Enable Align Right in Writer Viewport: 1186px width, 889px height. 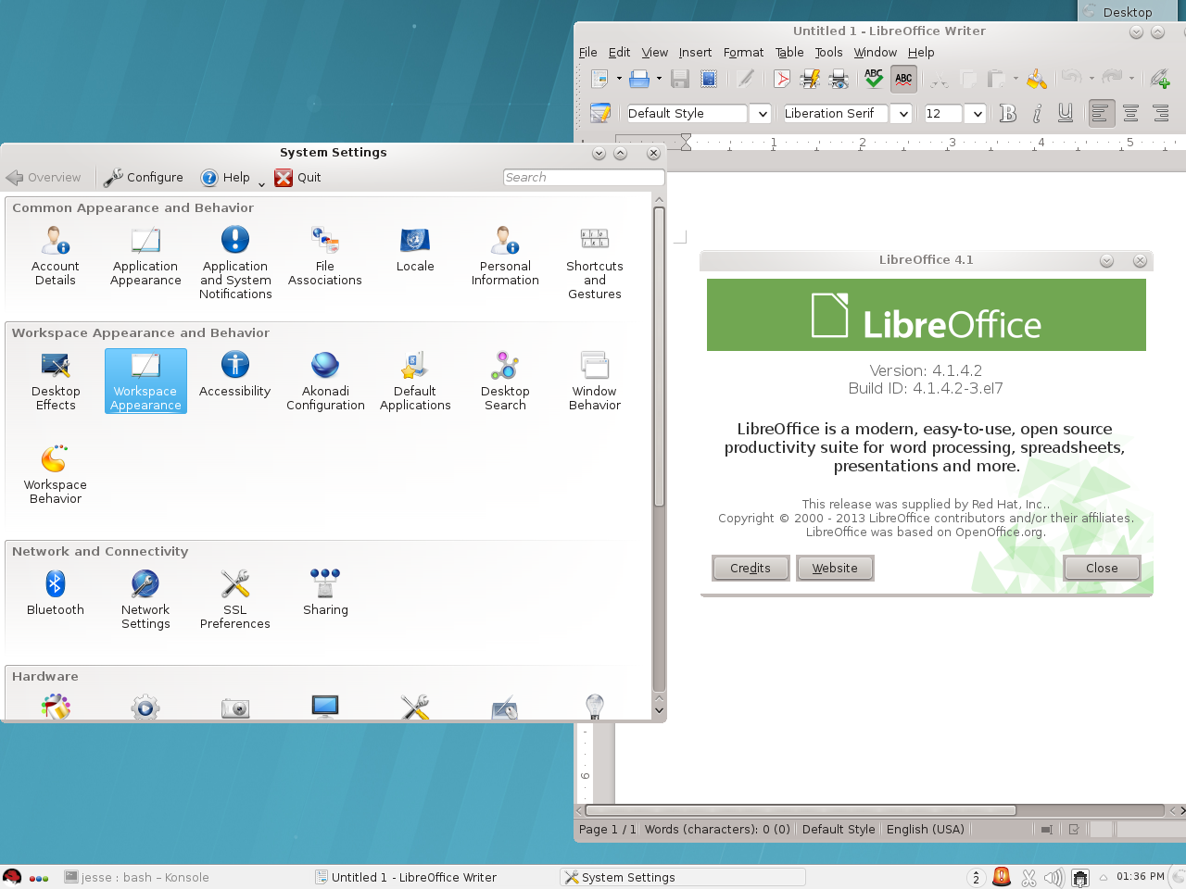point(1160,113)
